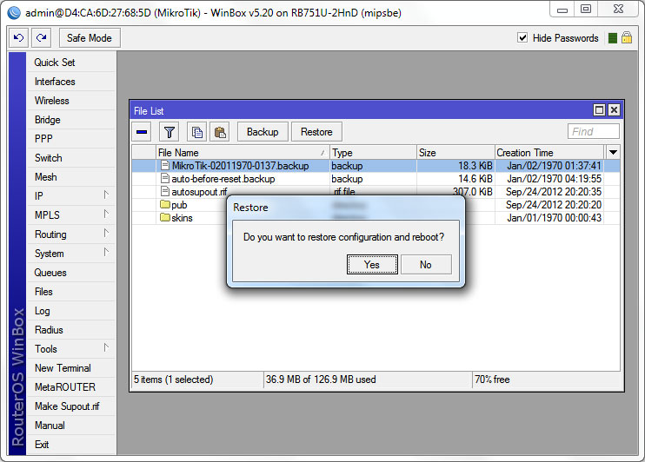Click the green status indicator square
The width and height of the screenshot is (645, 462).
click(x=613, y=38)
